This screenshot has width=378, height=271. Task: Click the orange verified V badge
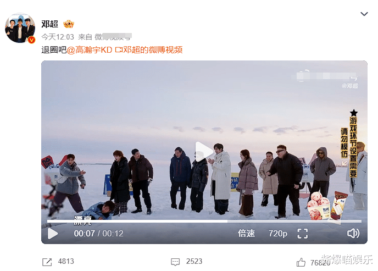[x=31, y=40]
